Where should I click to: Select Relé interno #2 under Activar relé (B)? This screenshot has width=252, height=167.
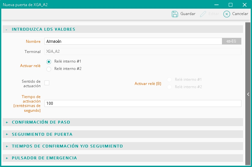[x=169, y=87]
